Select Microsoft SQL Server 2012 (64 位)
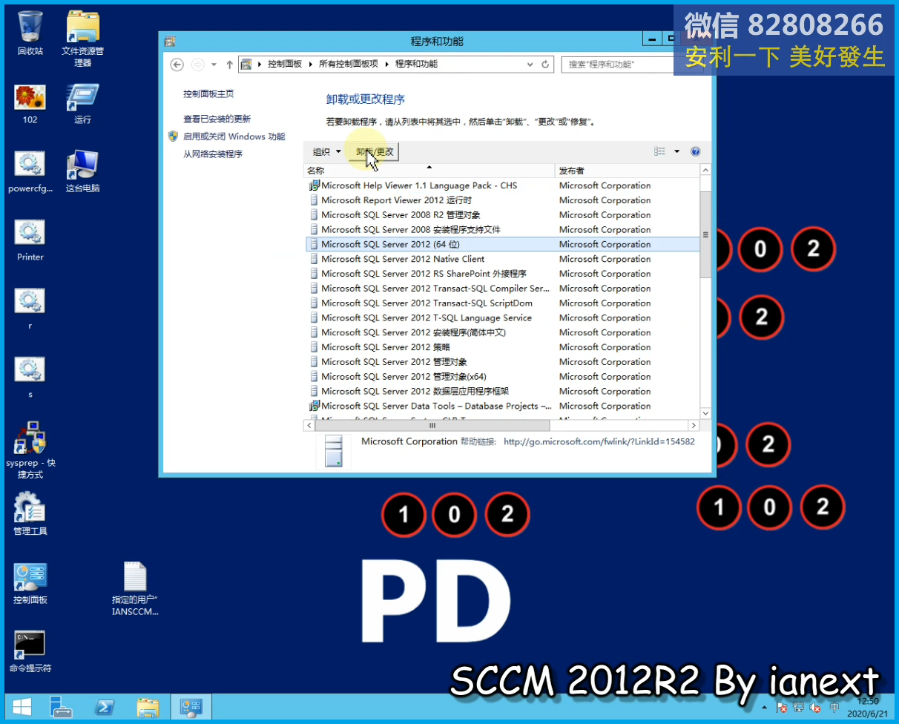 502,244
